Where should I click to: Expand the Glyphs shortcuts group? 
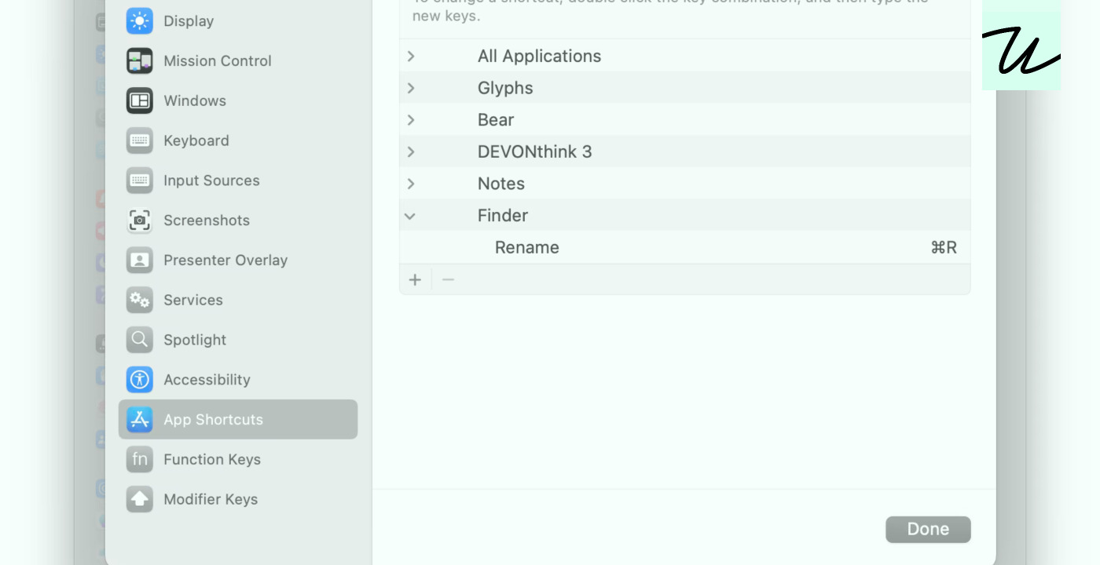[411, 88]
